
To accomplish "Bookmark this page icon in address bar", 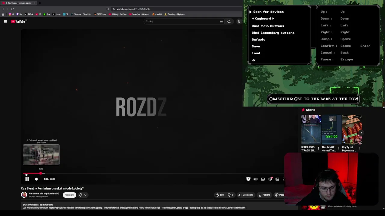I will point(108,9).
